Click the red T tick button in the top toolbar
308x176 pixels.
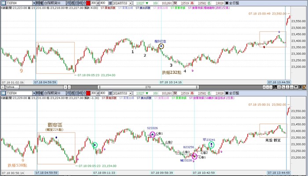(x=88, y=3)
